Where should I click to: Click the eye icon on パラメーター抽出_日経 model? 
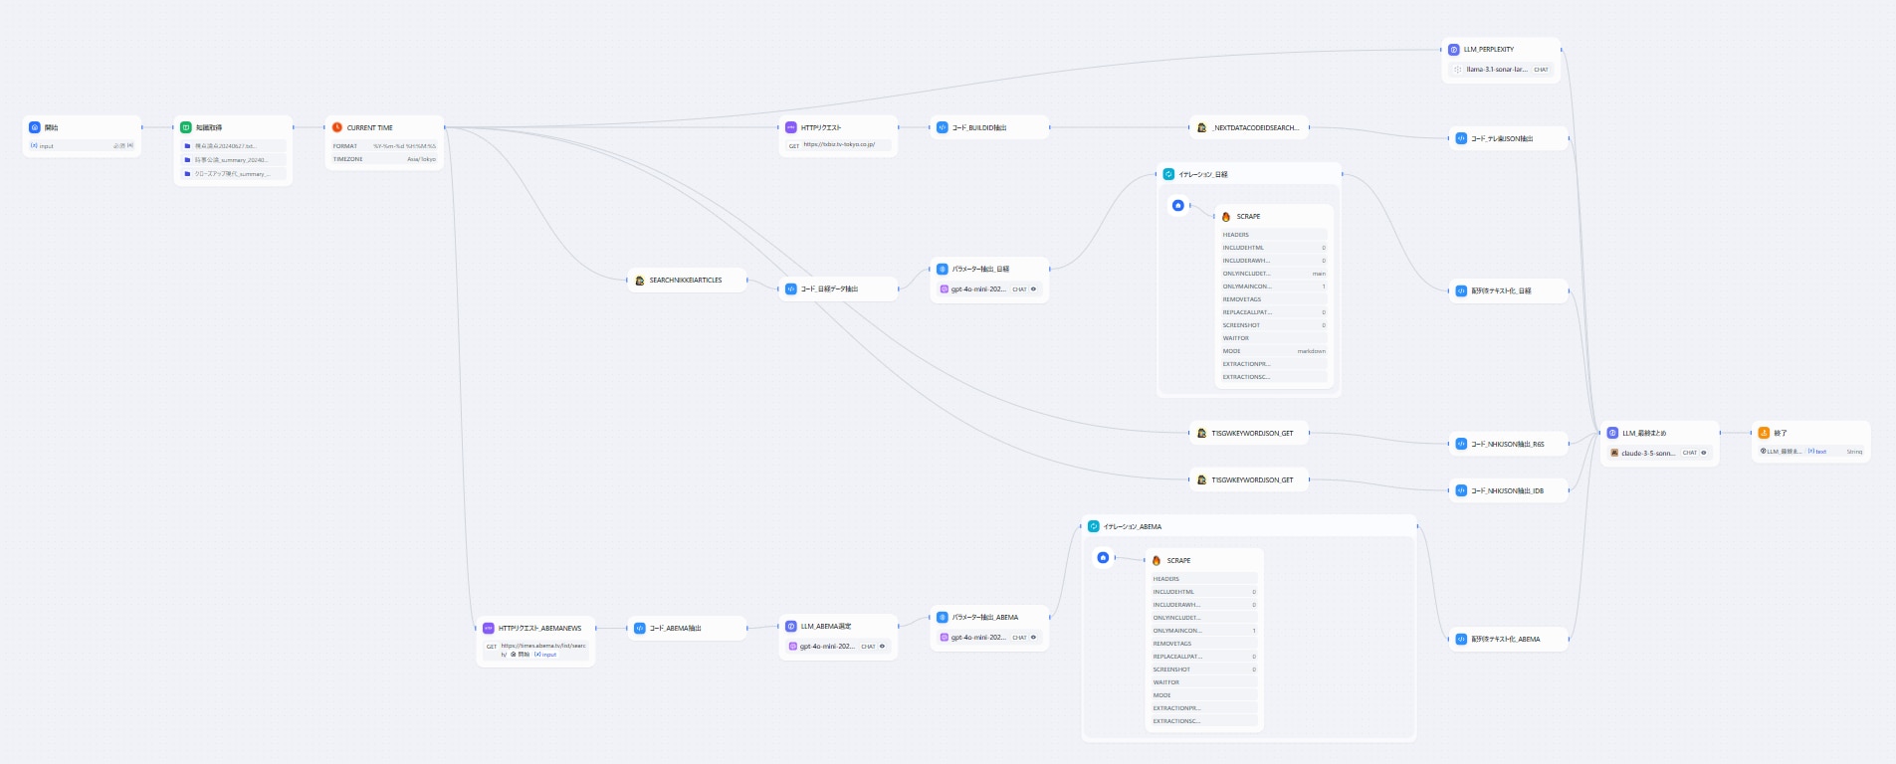(x=1033, y=289)
